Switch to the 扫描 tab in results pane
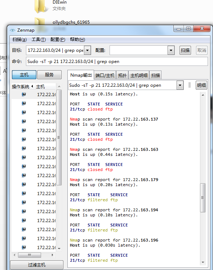213x270 pixels. pyautogui.click(x=155, y=75)
